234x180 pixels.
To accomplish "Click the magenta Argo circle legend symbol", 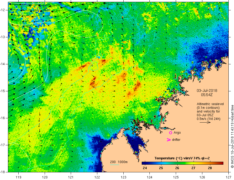I will 170,133.
